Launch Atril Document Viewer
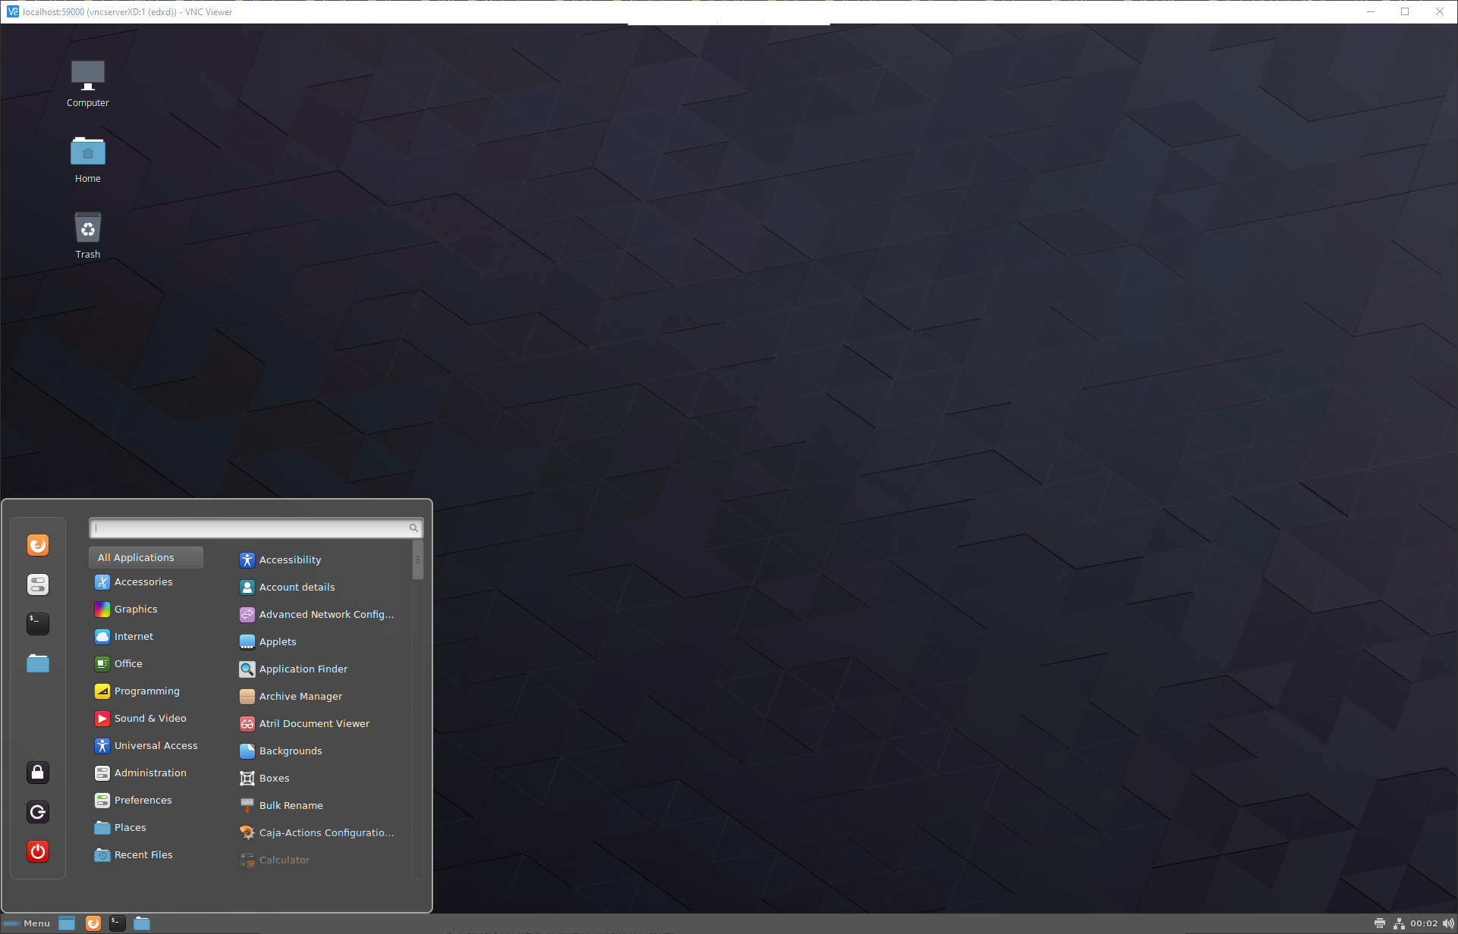Image resolution: width=1458 pixels, height=934 pixels. pos(314,723)
